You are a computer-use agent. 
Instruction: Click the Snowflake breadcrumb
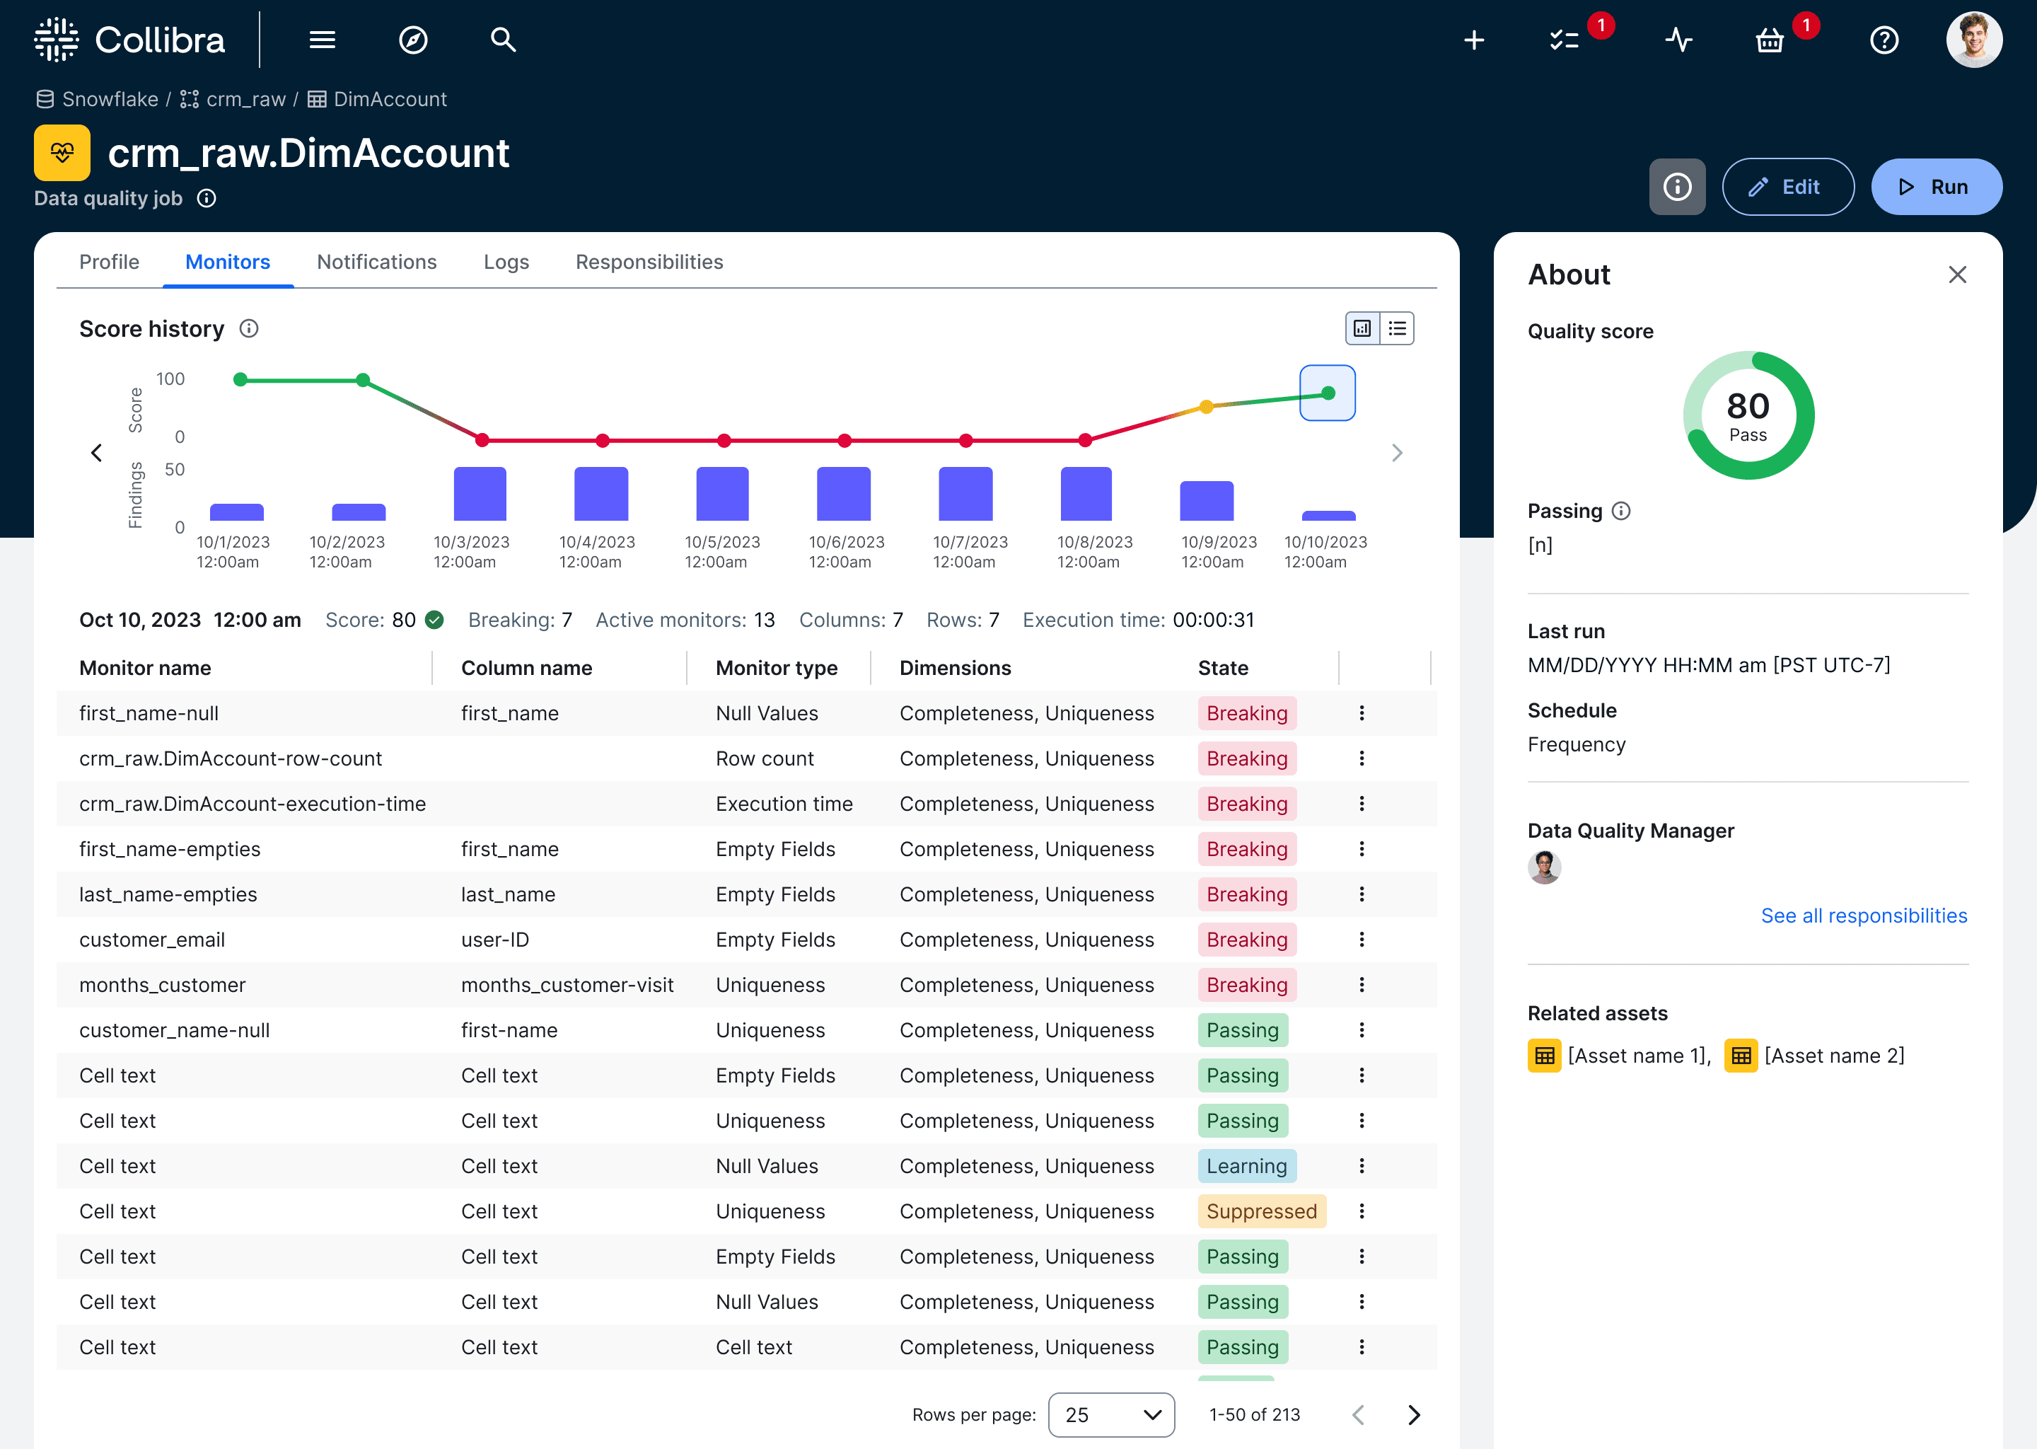[x=97, y=99]
